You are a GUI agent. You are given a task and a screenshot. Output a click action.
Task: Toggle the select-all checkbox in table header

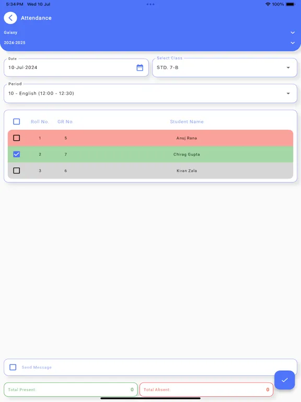[x=16, y=121]
